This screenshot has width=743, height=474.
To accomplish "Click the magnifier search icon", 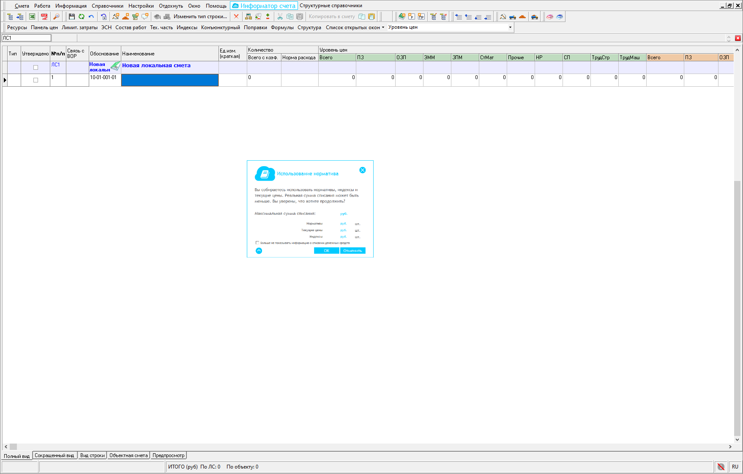I will coord(56,16).
